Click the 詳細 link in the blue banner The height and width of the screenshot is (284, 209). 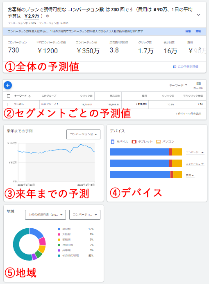coord(198,31)
